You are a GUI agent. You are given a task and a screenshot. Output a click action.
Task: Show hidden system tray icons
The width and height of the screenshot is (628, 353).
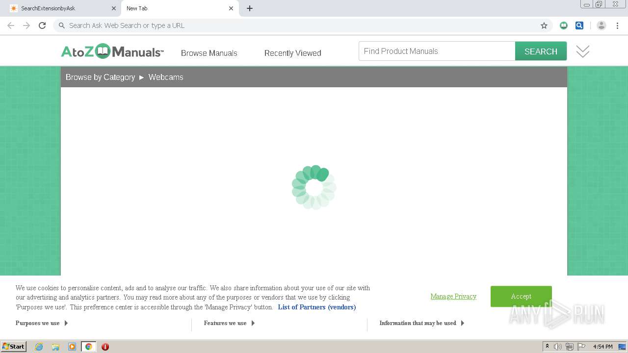[x=547, y=347]
